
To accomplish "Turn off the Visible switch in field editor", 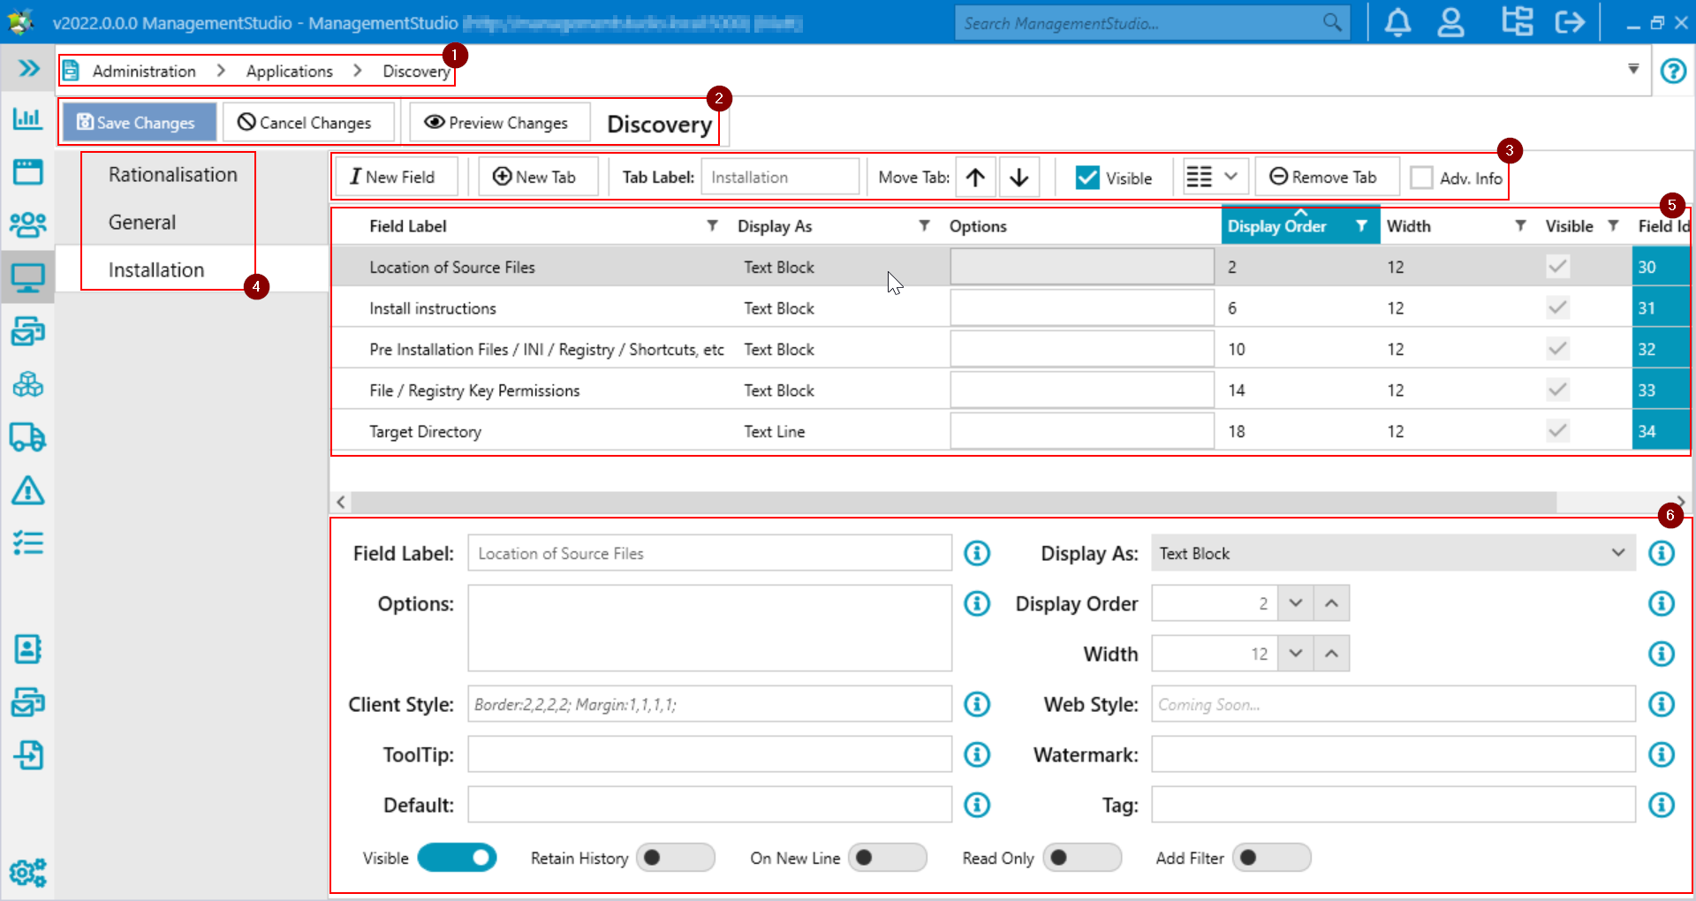I will pos(457,858).
